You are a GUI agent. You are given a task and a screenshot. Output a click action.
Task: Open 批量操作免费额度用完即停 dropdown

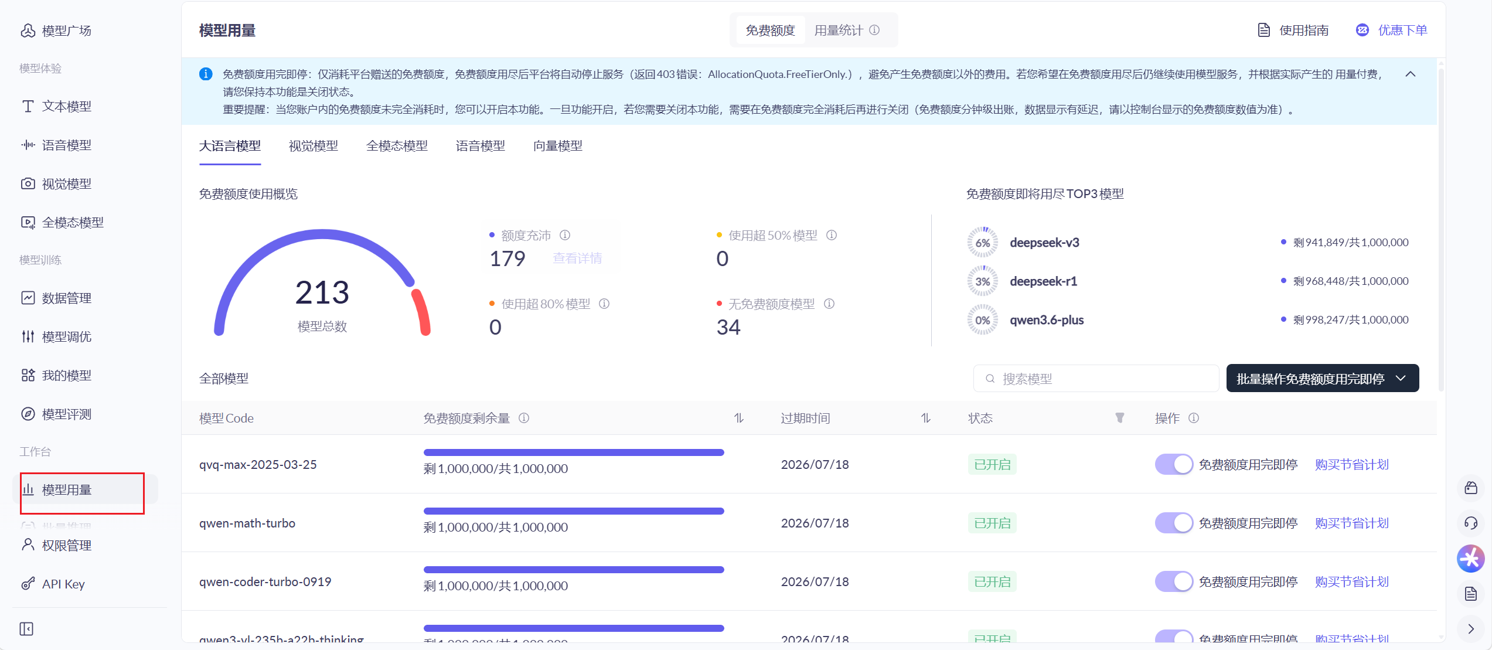1323,379
